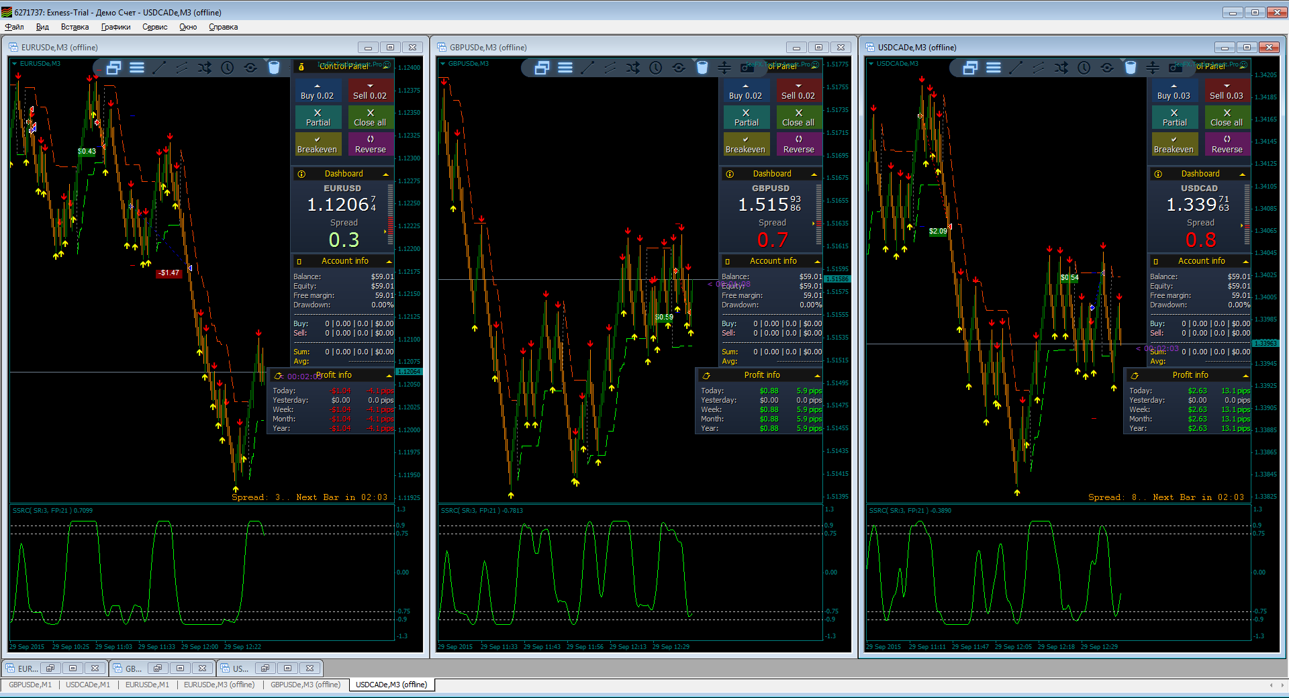Collapse Profit info section in EURUSD panel
The height and width of the screenshot is (698, 1289).
pos(389,376)
